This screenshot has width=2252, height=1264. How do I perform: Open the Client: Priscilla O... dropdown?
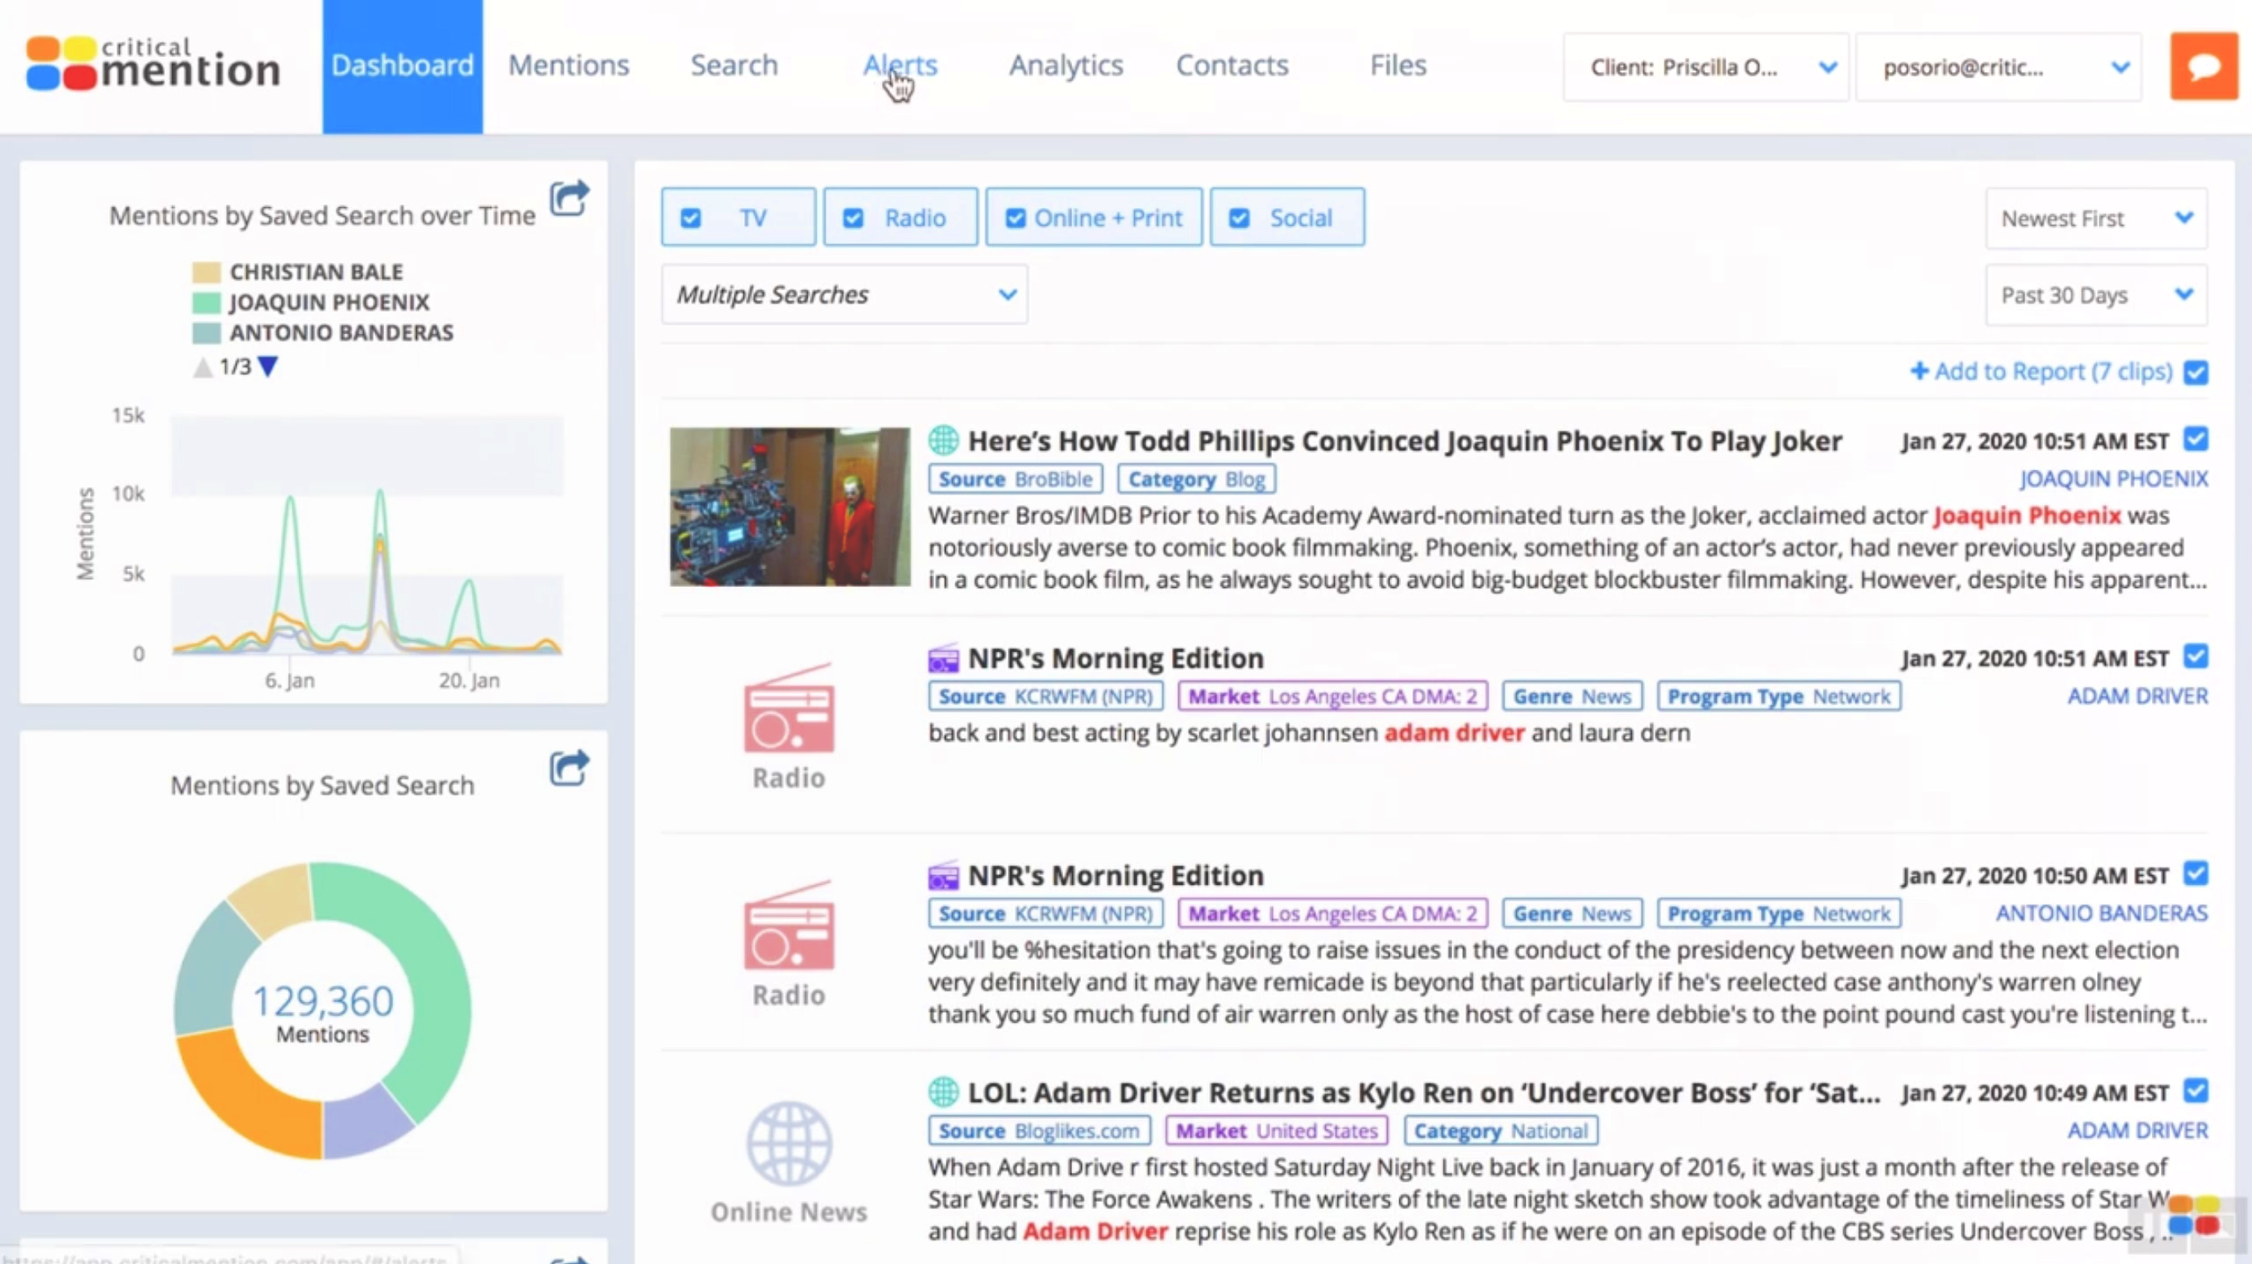pos(1706,67)
